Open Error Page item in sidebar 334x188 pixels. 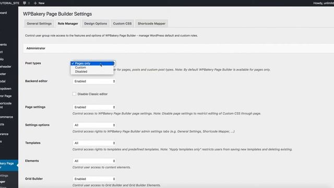point(6,96)
